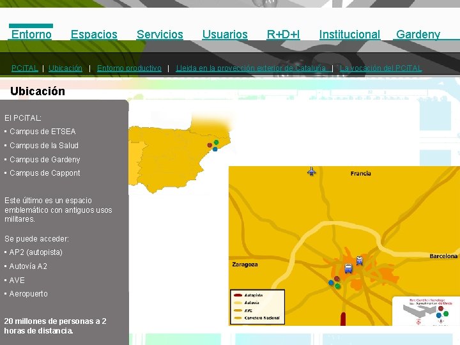The height and width of the screenshot is (345, 460).
Task: Click the Autovía legend swatch
Action: tap(238, 303)
